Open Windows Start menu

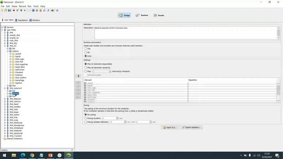[x=4, y=155]
